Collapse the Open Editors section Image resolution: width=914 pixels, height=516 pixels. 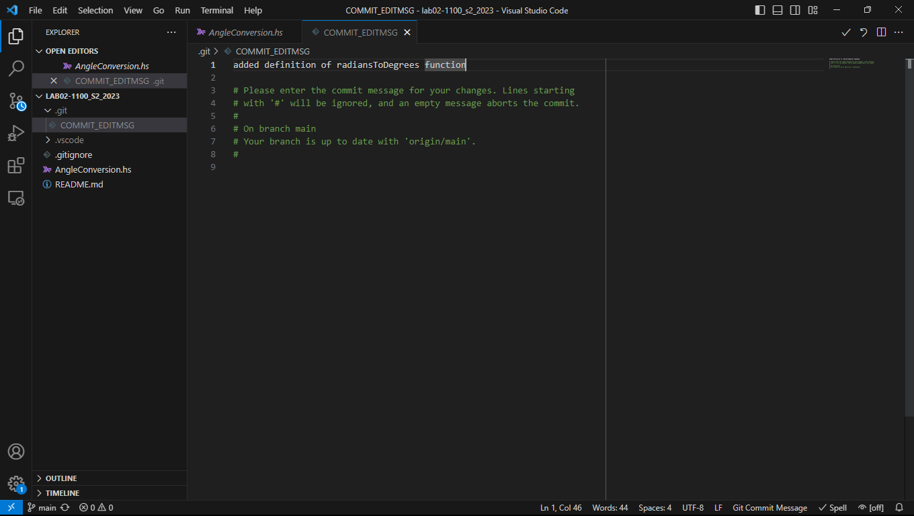tap(110, 51)
